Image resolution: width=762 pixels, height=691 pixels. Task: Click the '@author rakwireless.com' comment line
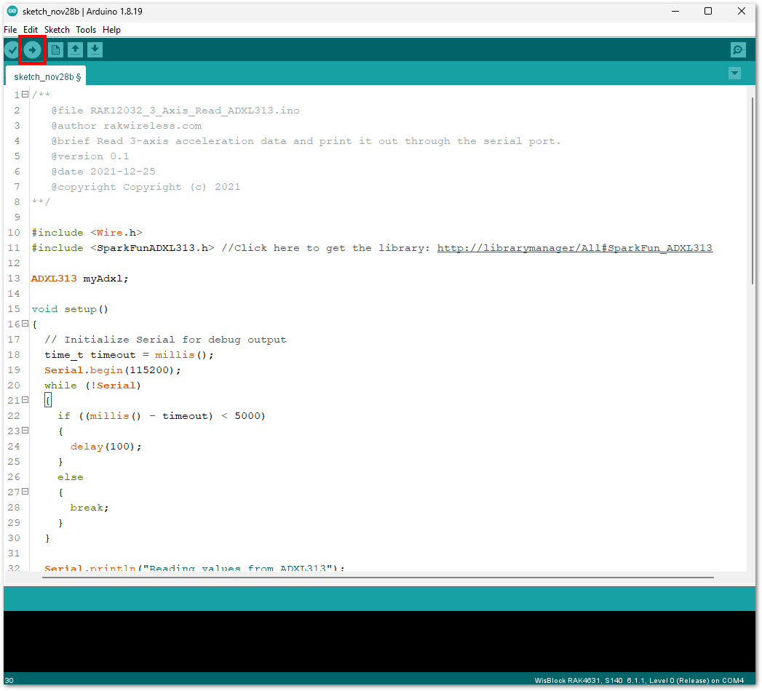click(127, 126)
